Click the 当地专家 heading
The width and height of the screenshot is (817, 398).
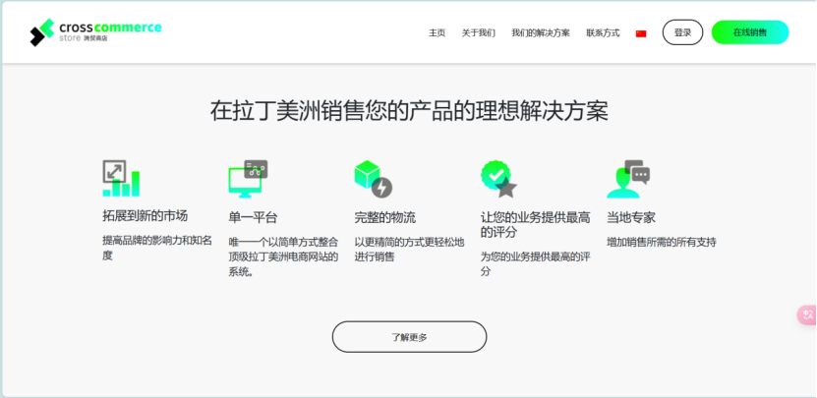click(631, 218)
